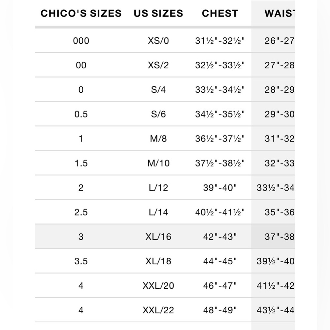This screenshot has width=330, height=330.
Task: Click Chico's size 2.5 cell
Action: click(x=81, y=212)
